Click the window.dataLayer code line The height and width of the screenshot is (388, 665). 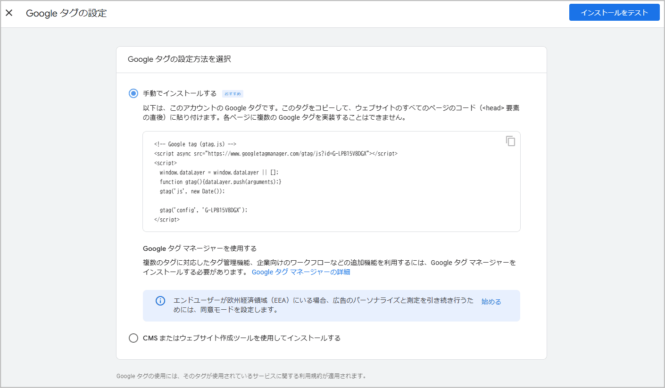click(x=219, y=173)
